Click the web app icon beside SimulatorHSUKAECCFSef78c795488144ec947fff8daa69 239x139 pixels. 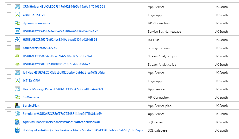pyautogui.click(x=17, y=114)
